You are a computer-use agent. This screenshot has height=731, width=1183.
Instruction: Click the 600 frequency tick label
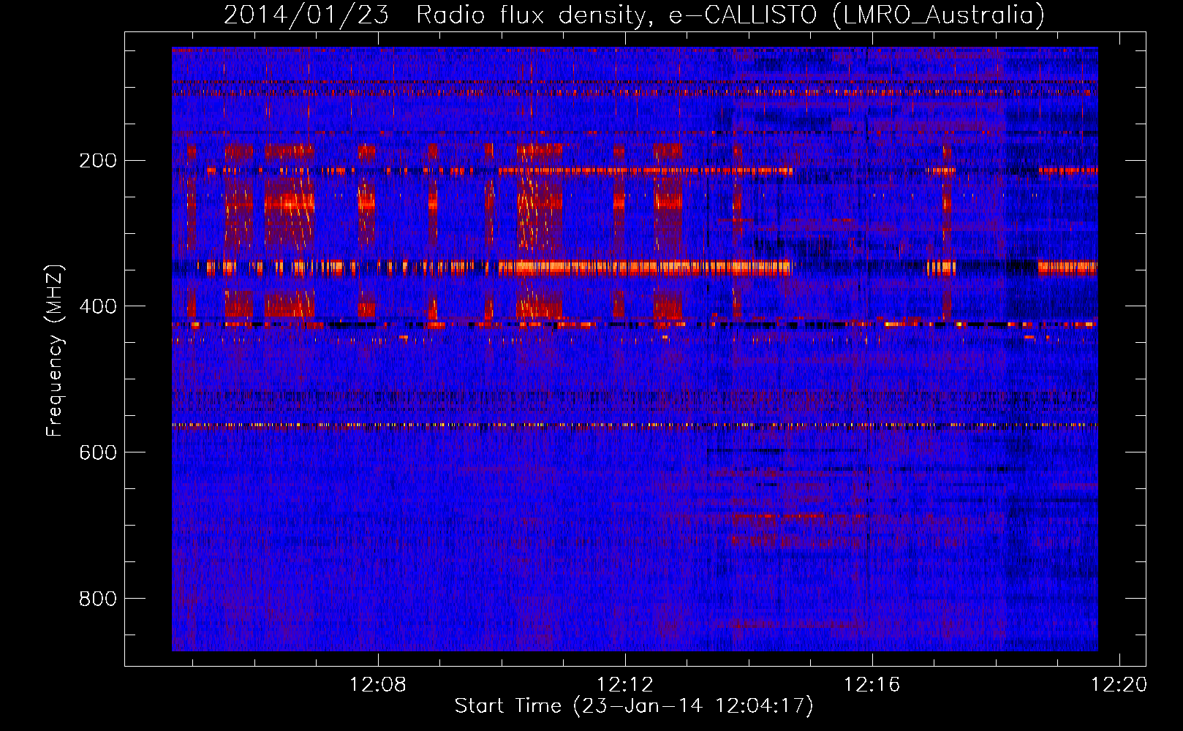[98, 452]
